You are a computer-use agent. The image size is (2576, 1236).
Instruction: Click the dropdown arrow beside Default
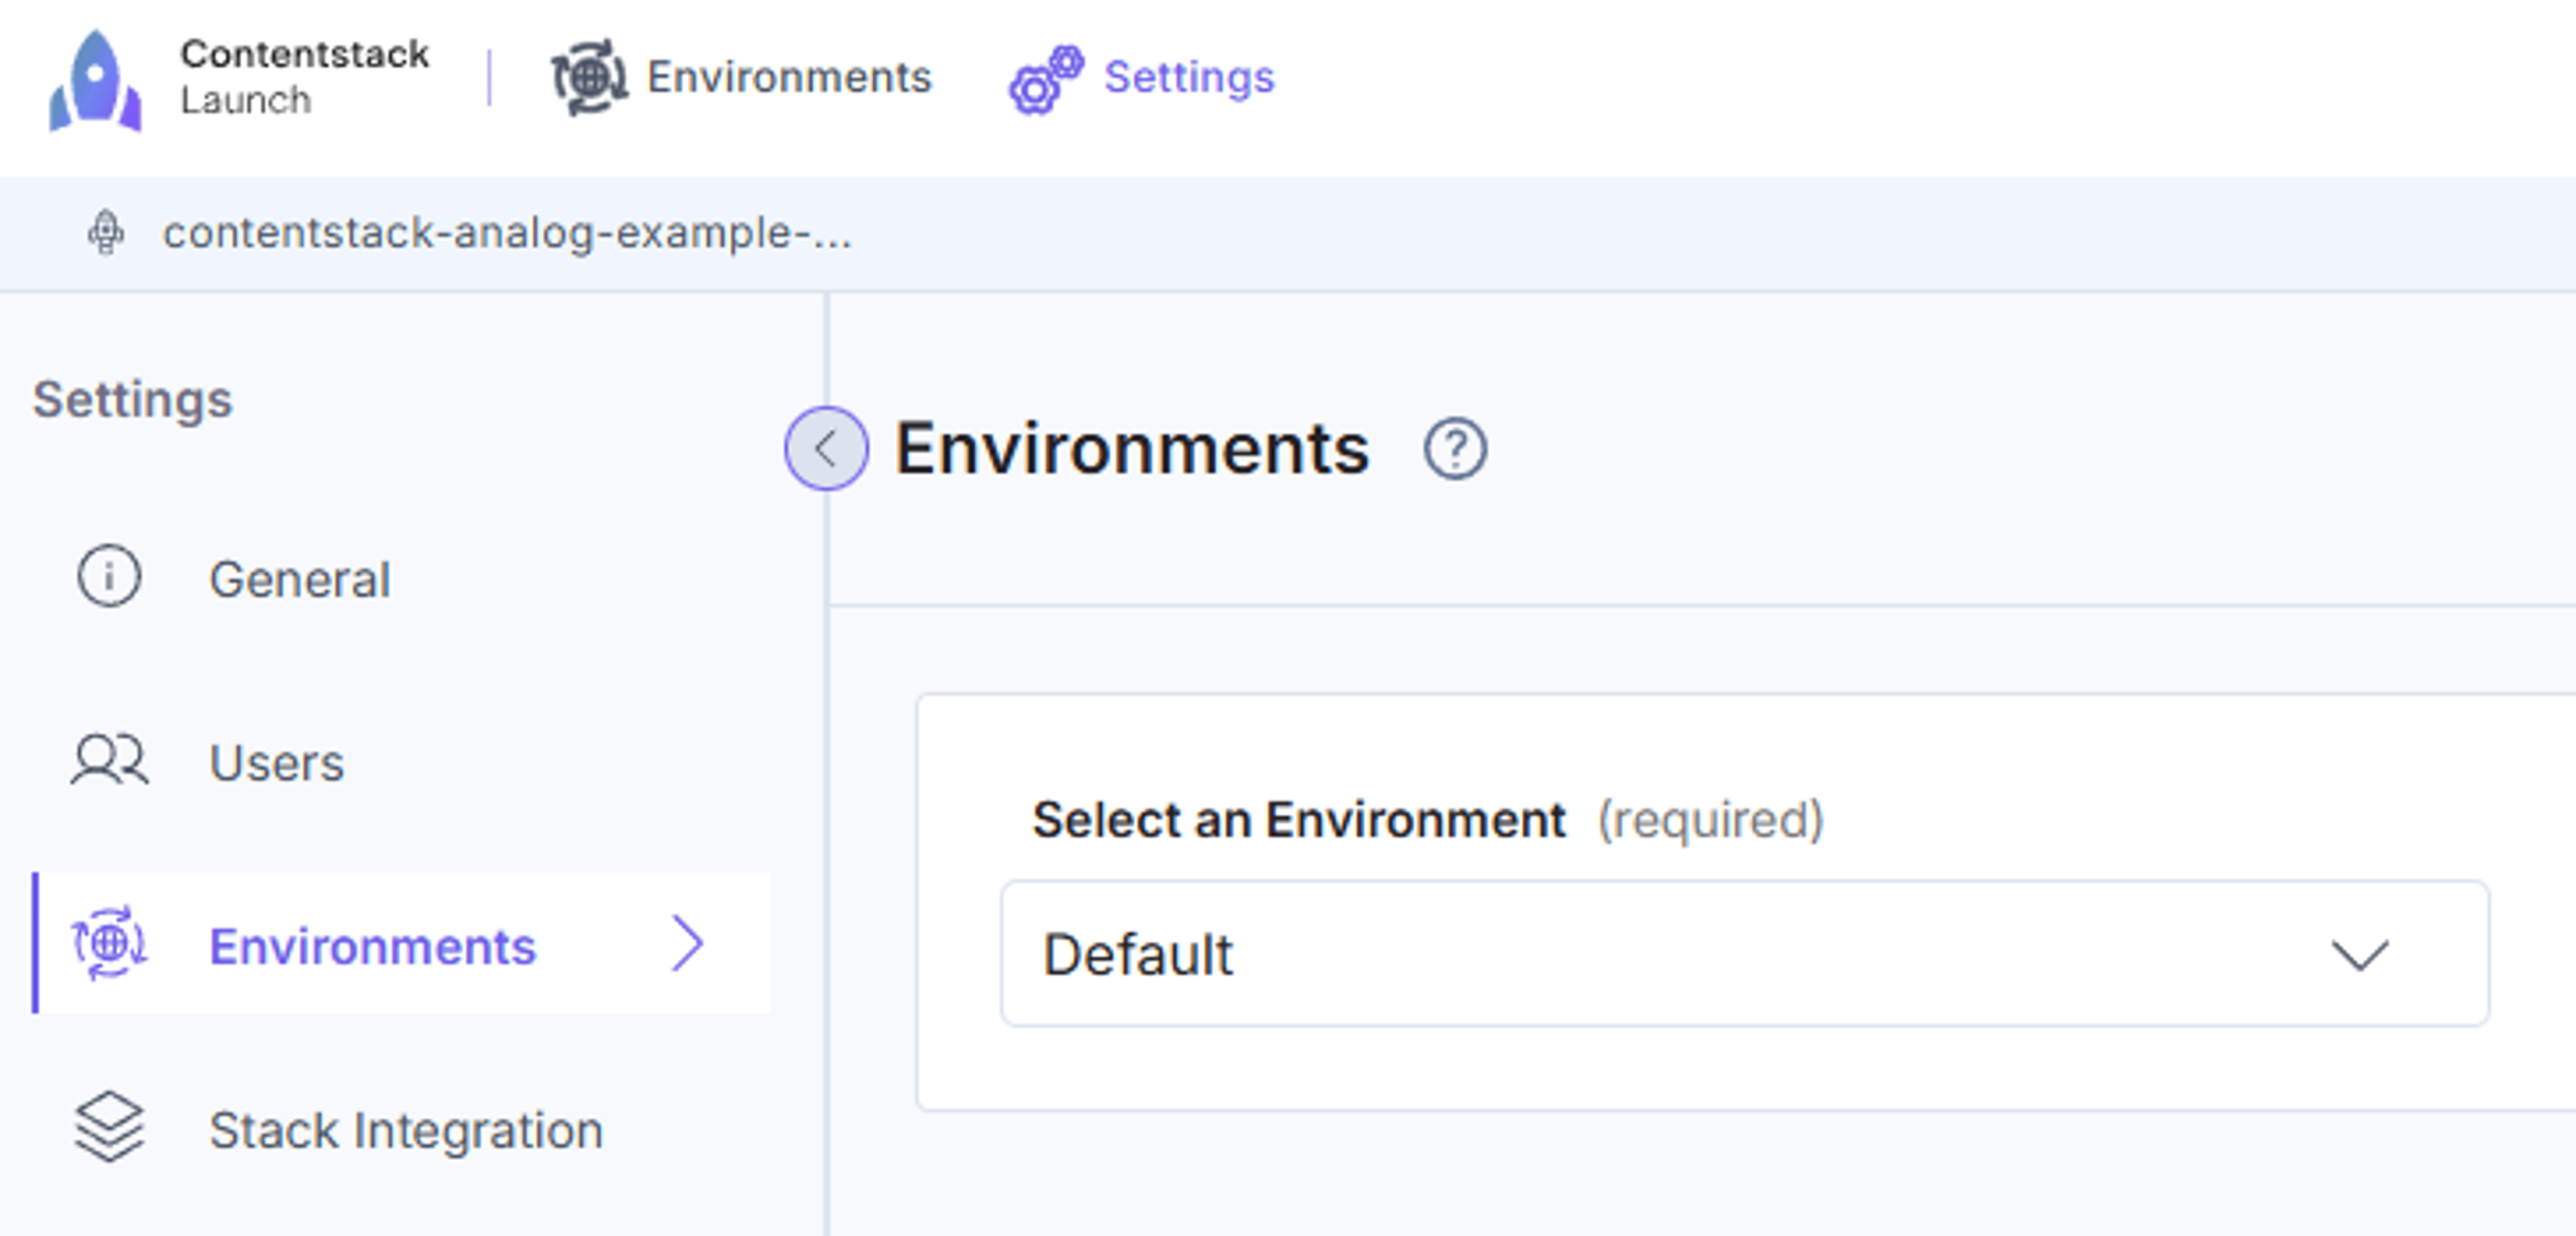2360,955
